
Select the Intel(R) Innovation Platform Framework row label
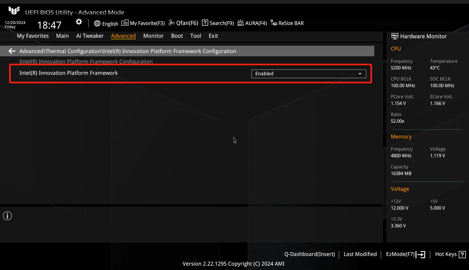(69, 73)
